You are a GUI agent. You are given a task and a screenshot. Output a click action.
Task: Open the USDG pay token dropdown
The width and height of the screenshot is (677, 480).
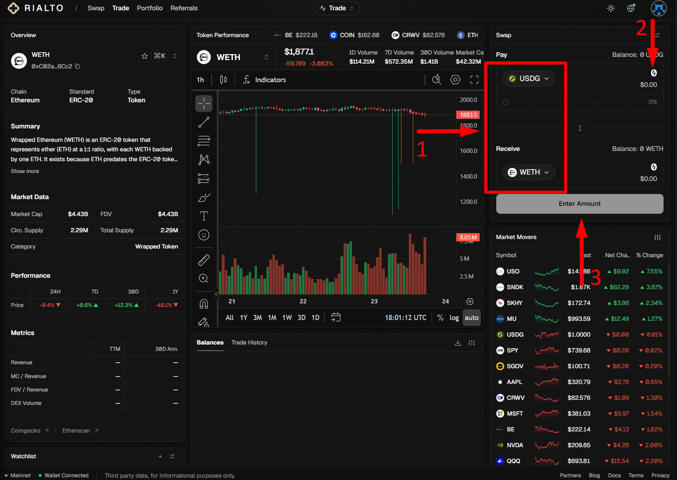[529, 79]
